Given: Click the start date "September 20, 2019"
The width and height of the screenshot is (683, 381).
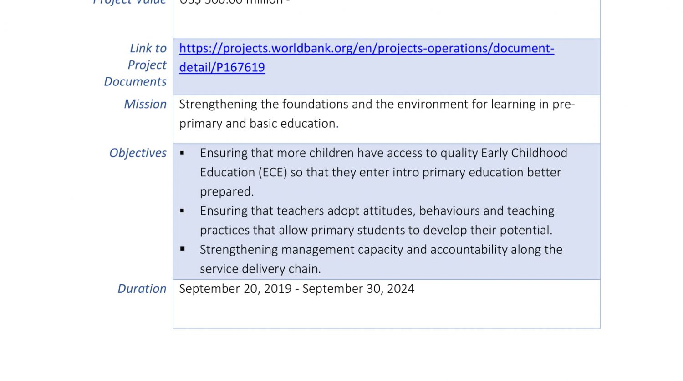Looking at the screenshot, I should pos(235,289).
